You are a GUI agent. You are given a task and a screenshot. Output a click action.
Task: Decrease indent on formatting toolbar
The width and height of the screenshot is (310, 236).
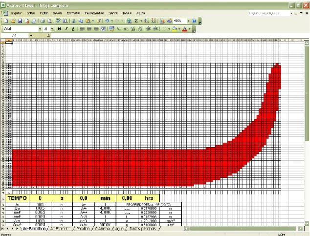click(149, 29)
